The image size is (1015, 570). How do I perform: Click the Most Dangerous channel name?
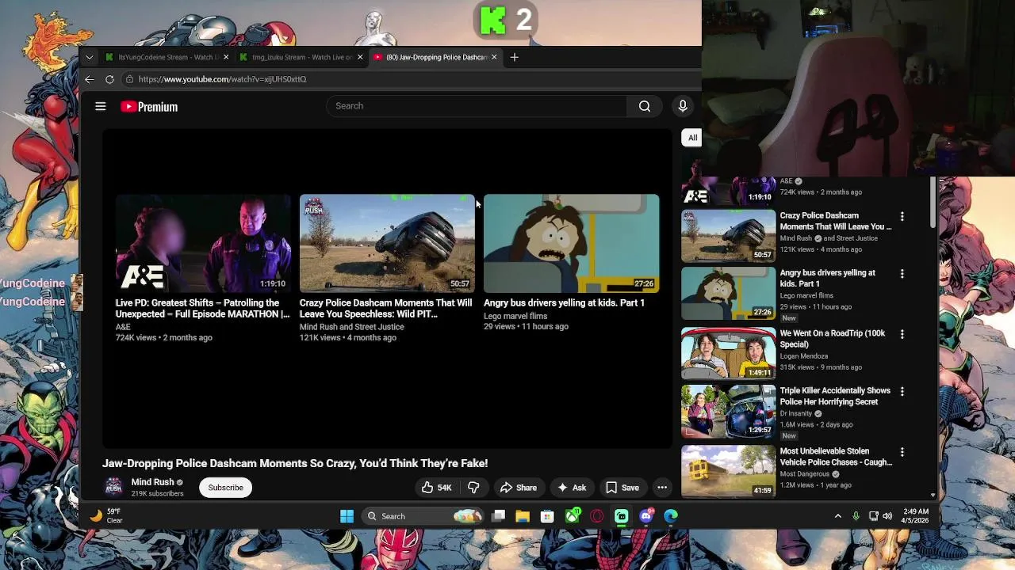coord(805,474)
